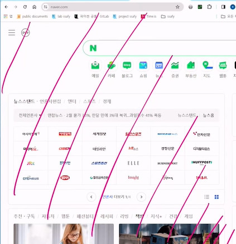Select the 레시피 topic tab
Image resolution: width=236 pixels, height=244 pixels.
(107, 216)
